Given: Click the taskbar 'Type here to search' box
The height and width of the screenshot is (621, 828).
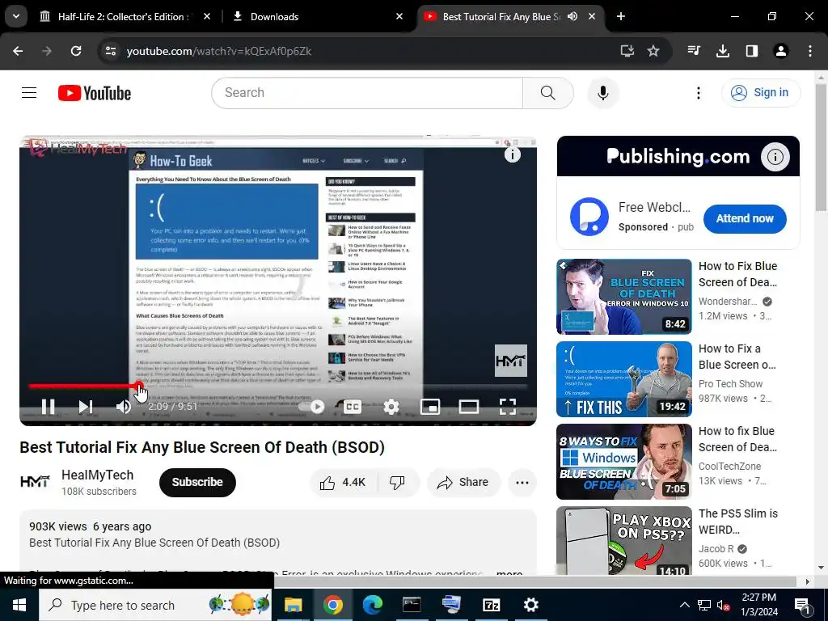Looking at the screenshot, I should tap(155, 605).
